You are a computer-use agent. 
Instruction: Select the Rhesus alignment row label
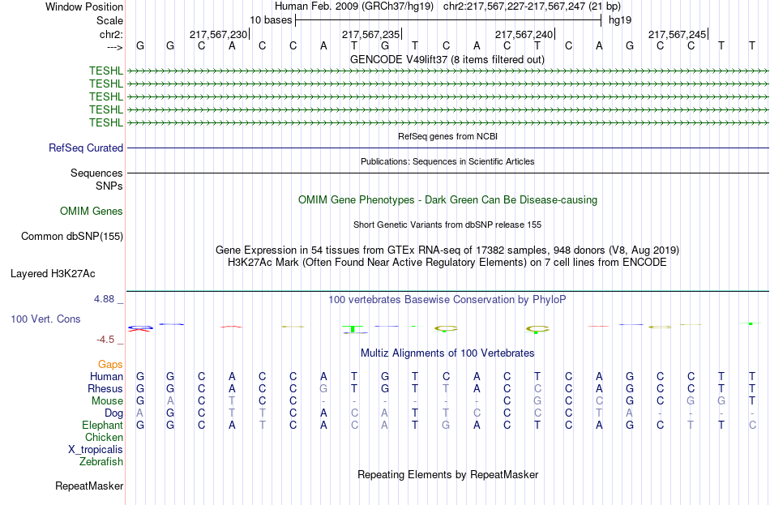coord(105,388)
